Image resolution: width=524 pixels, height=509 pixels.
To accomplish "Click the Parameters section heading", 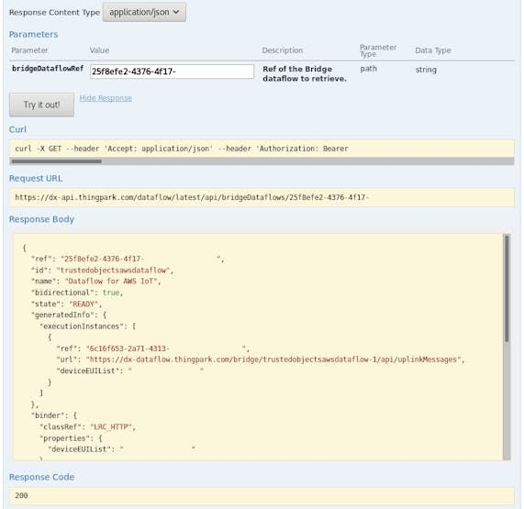I will (x=33, y=35).
